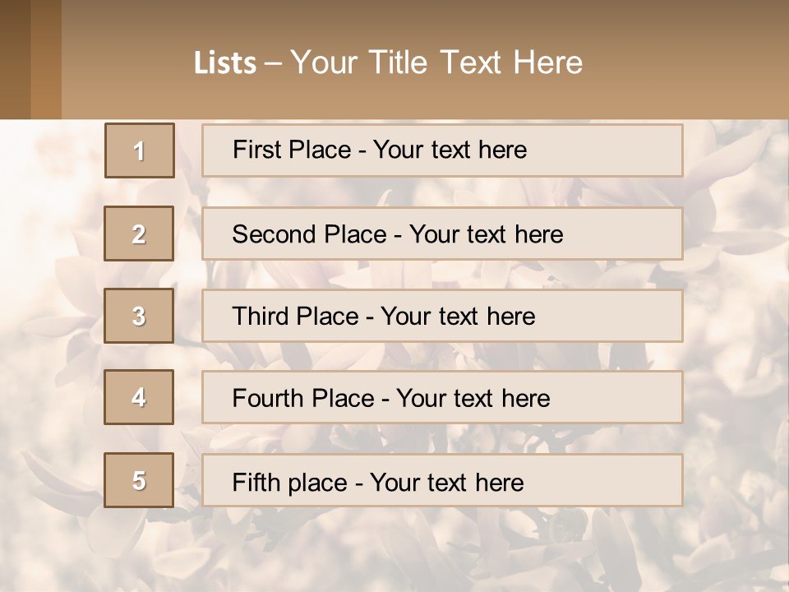Click the bold word Lists in title
The height and width of the screenshot is (592, 789).
225,63
